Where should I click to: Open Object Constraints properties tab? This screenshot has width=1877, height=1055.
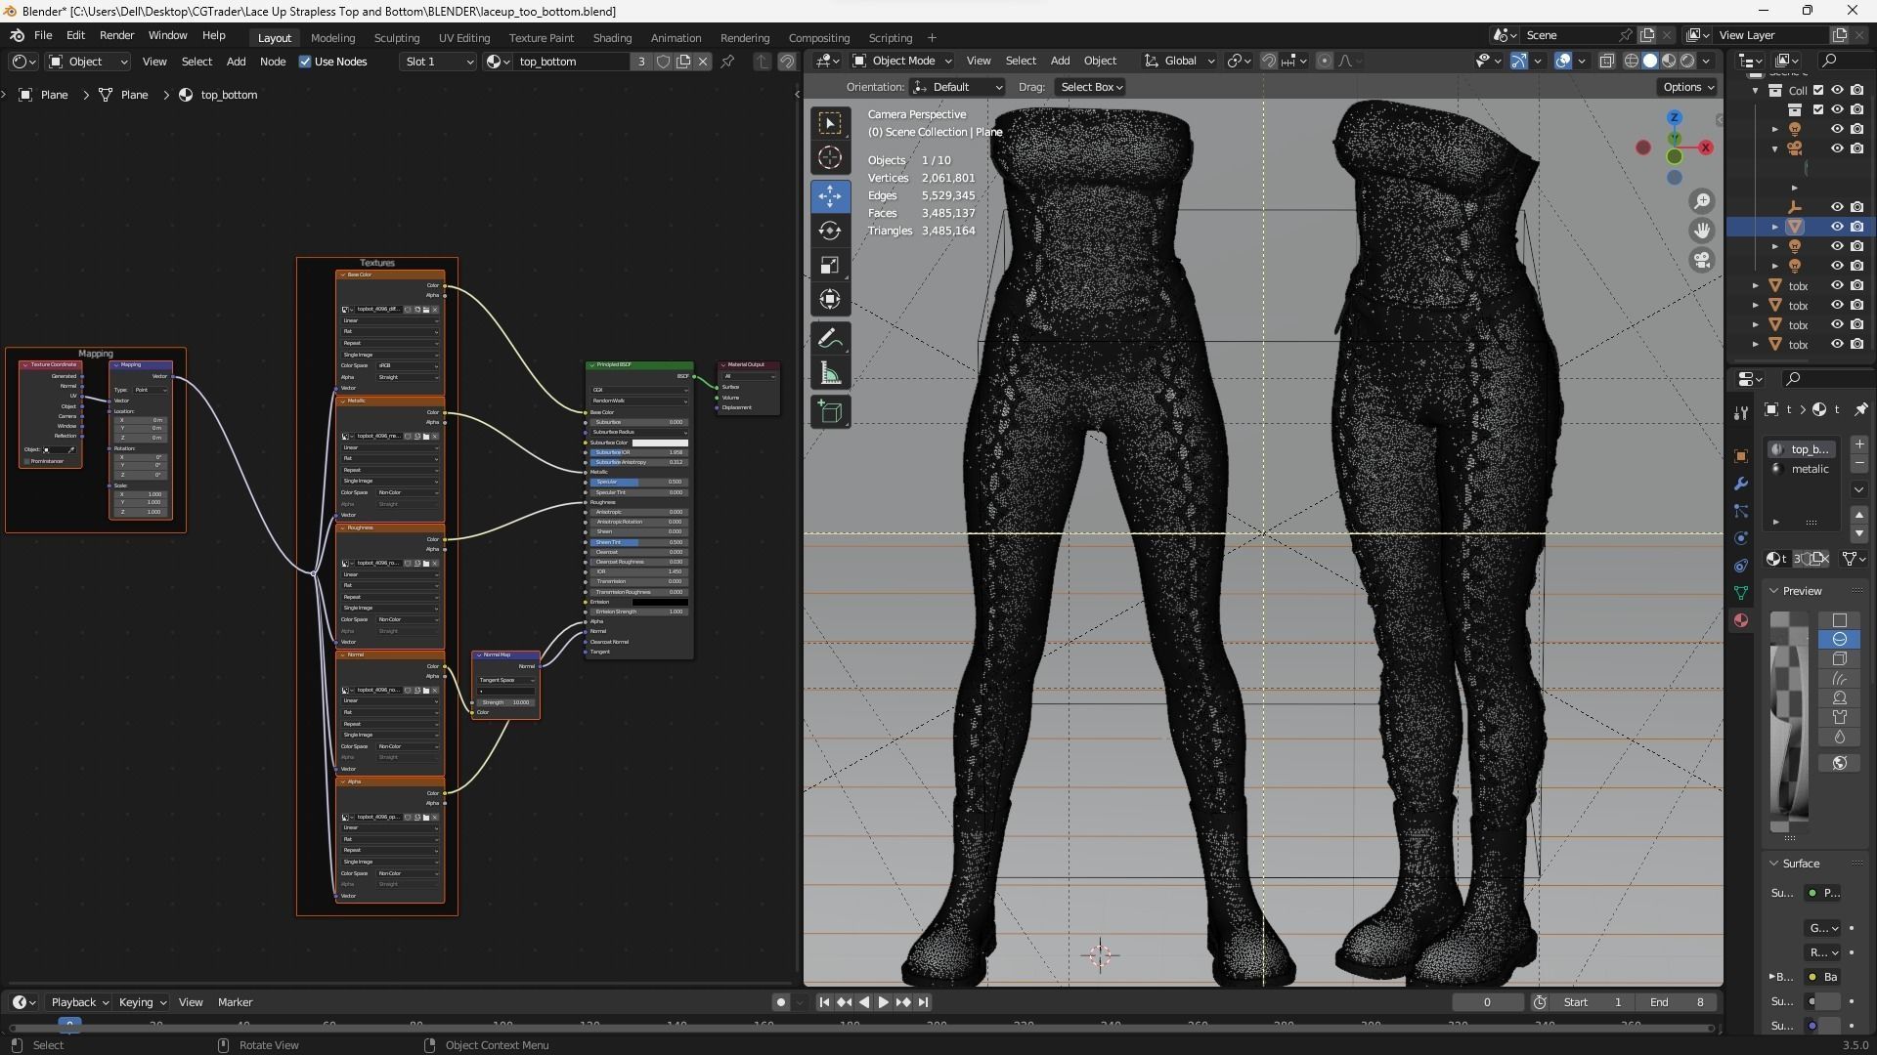(1741, 566)
